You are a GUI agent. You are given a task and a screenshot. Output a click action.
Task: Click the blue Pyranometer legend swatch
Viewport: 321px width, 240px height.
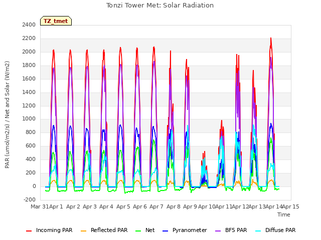(165, 231)
